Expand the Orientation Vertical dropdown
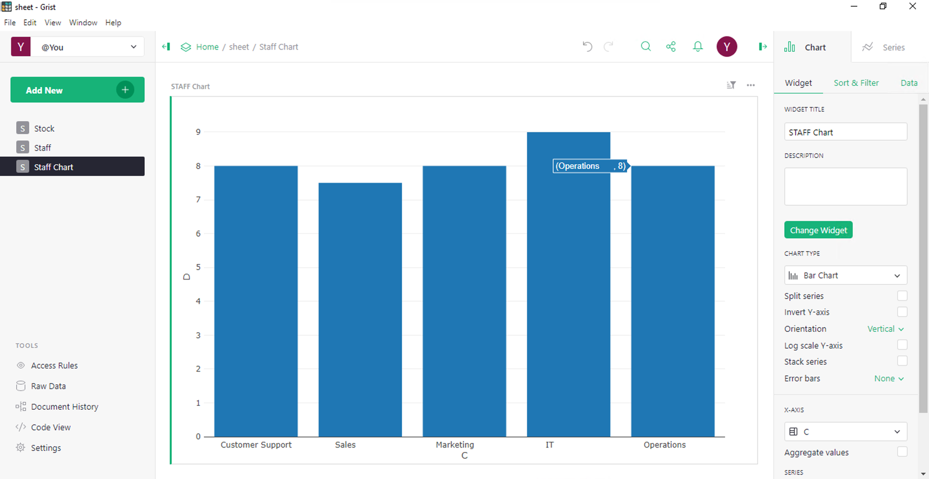Viewport: 929px width, 479px height. point(886,329)
